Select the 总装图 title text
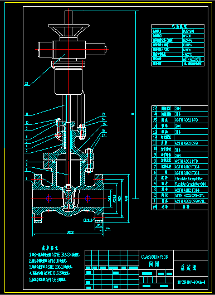The width and height of the screenshot is (215, 295). tap(189, 268)
